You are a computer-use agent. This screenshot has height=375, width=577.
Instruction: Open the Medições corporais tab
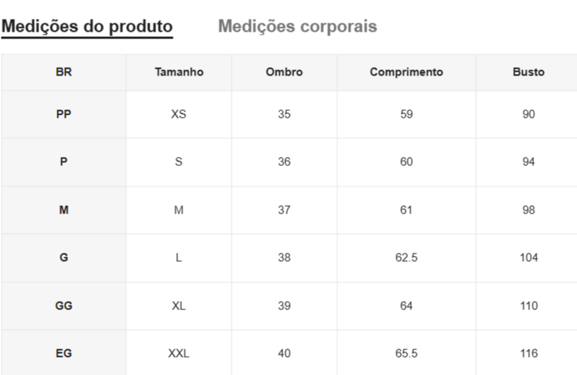click(x=297, y=26)
